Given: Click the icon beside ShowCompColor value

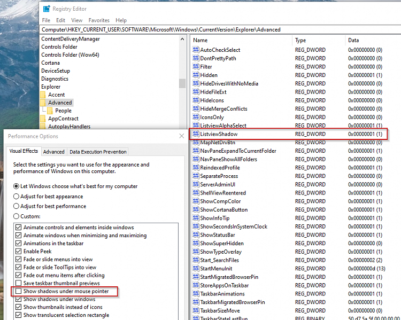Looking at the screenshot, I should 196,201.
